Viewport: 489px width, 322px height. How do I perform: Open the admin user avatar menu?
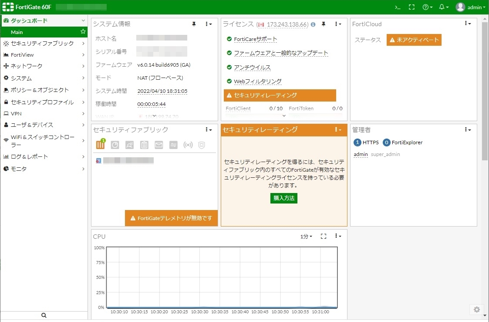pos(470,7)
